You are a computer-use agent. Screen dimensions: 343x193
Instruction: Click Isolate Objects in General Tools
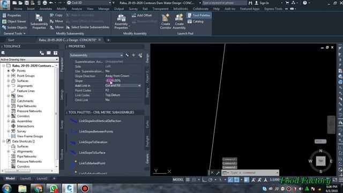pyautogui.click(x=14, y=27)
